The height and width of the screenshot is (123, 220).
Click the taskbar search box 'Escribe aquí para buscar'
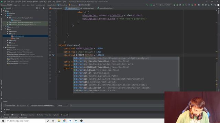[25, 121]
